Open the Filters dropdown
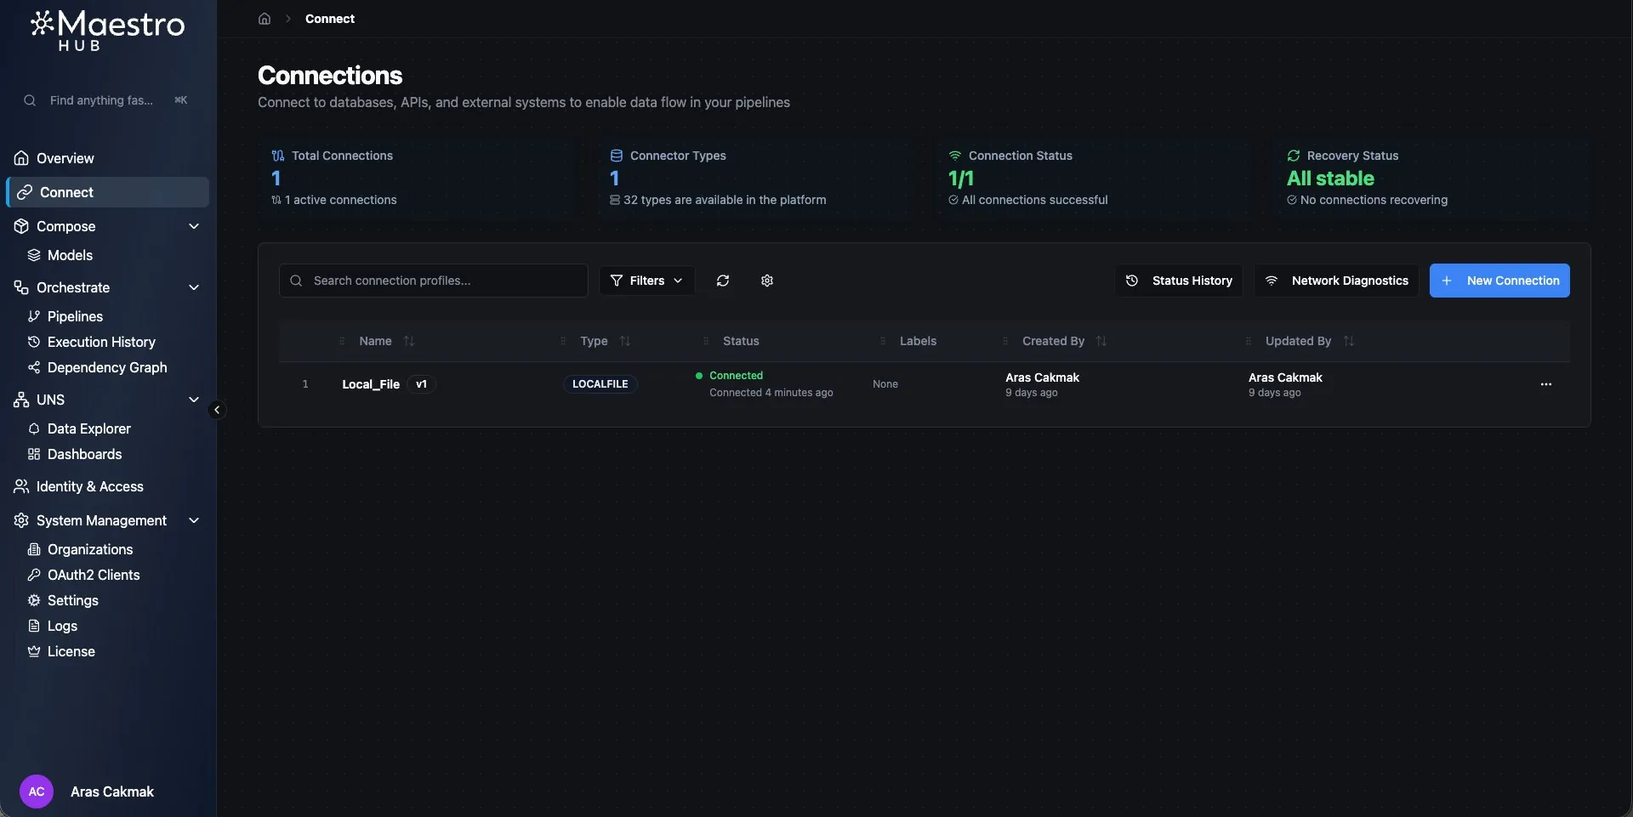 pos(647,281)
